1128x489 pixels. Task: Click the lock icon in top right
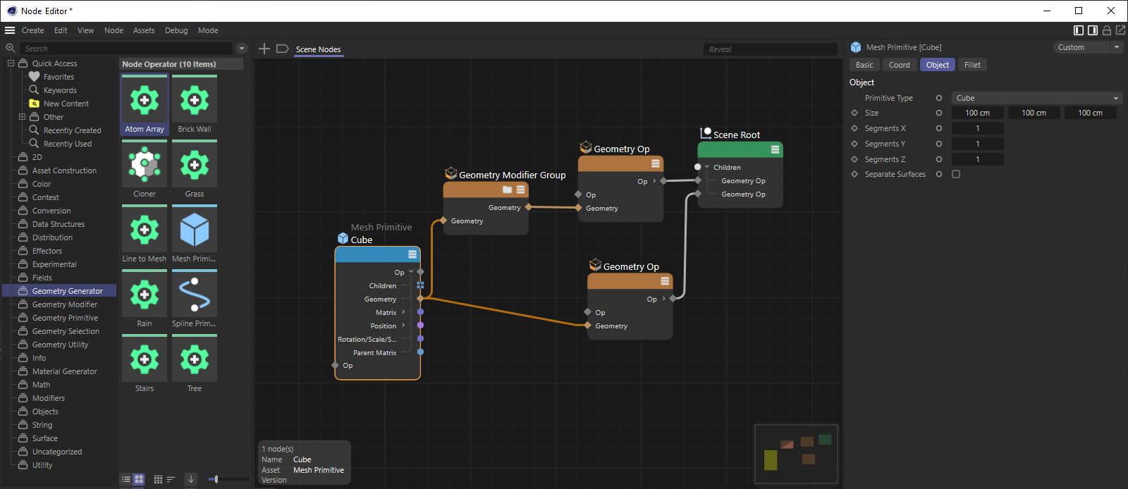[1107, 30]
